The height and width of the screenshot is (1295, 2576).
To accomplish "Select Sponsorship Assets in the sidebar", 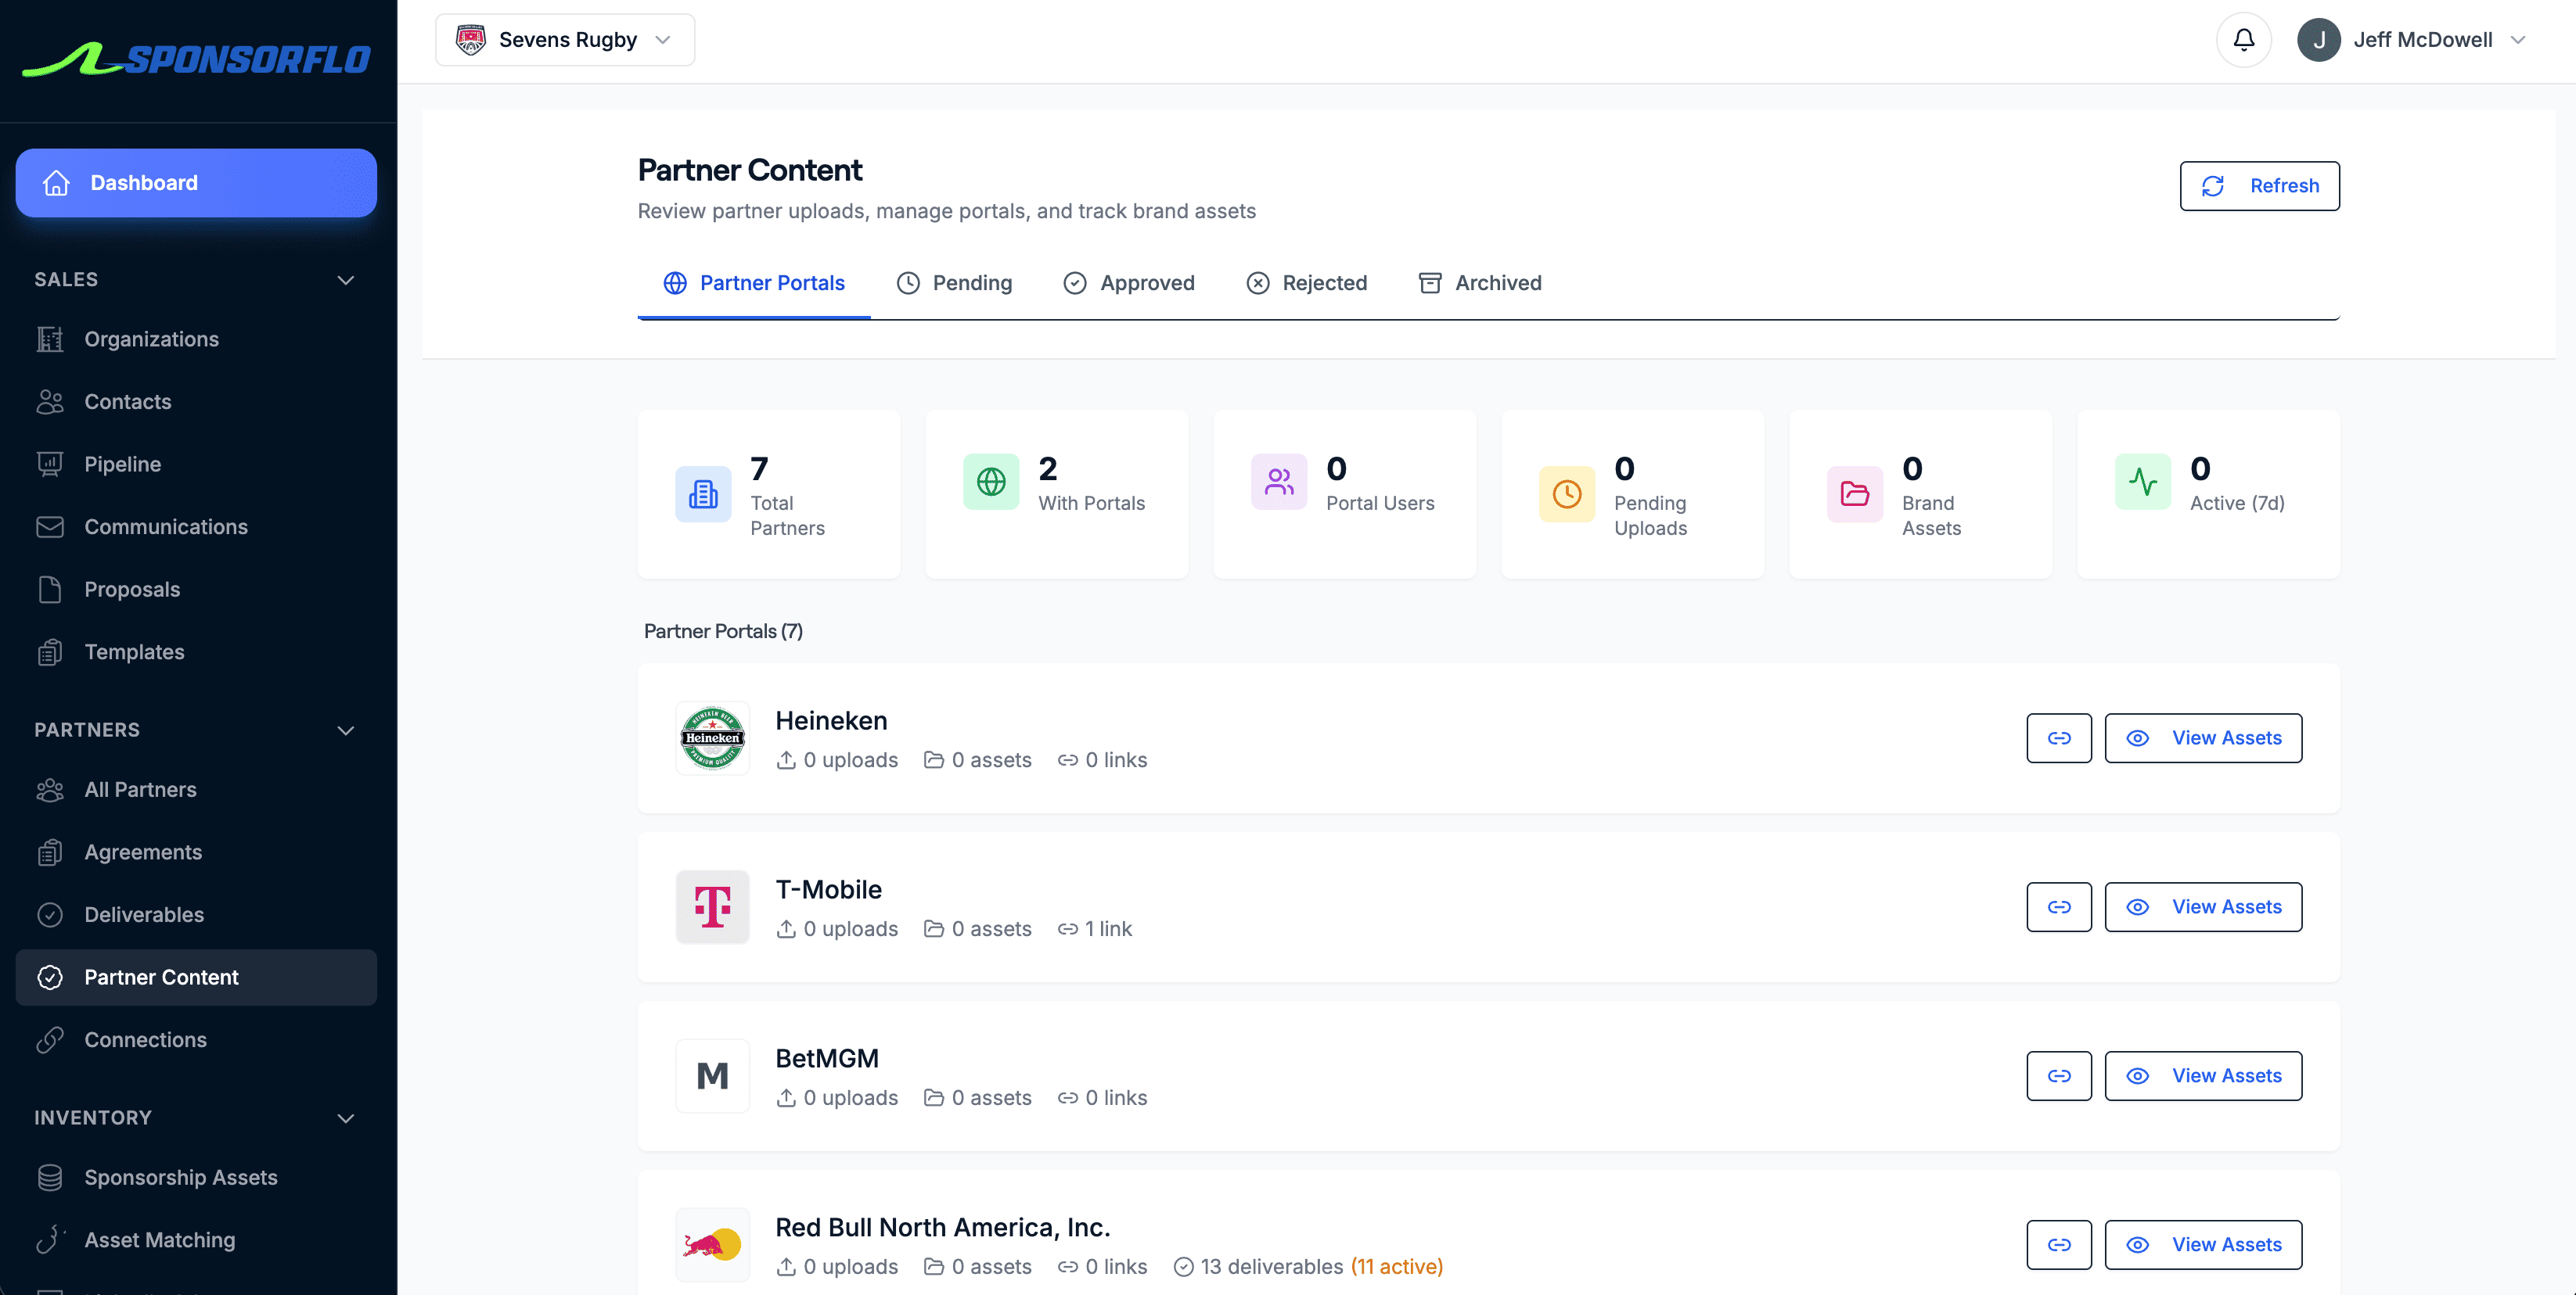I will (181, 1177).
